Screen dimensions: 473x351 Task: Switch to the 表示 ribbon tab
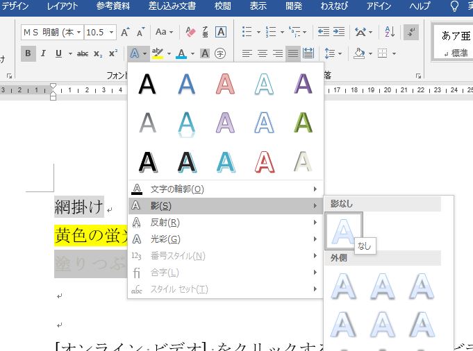click(258, 6)
